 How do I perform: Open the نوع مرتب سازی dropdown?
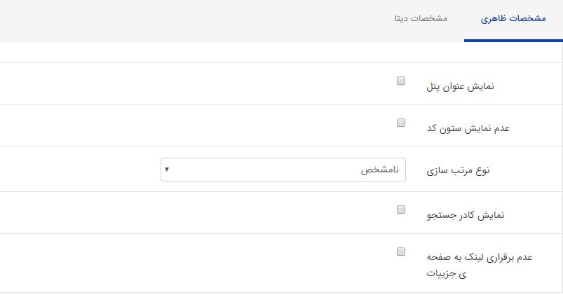pos(283,170)
